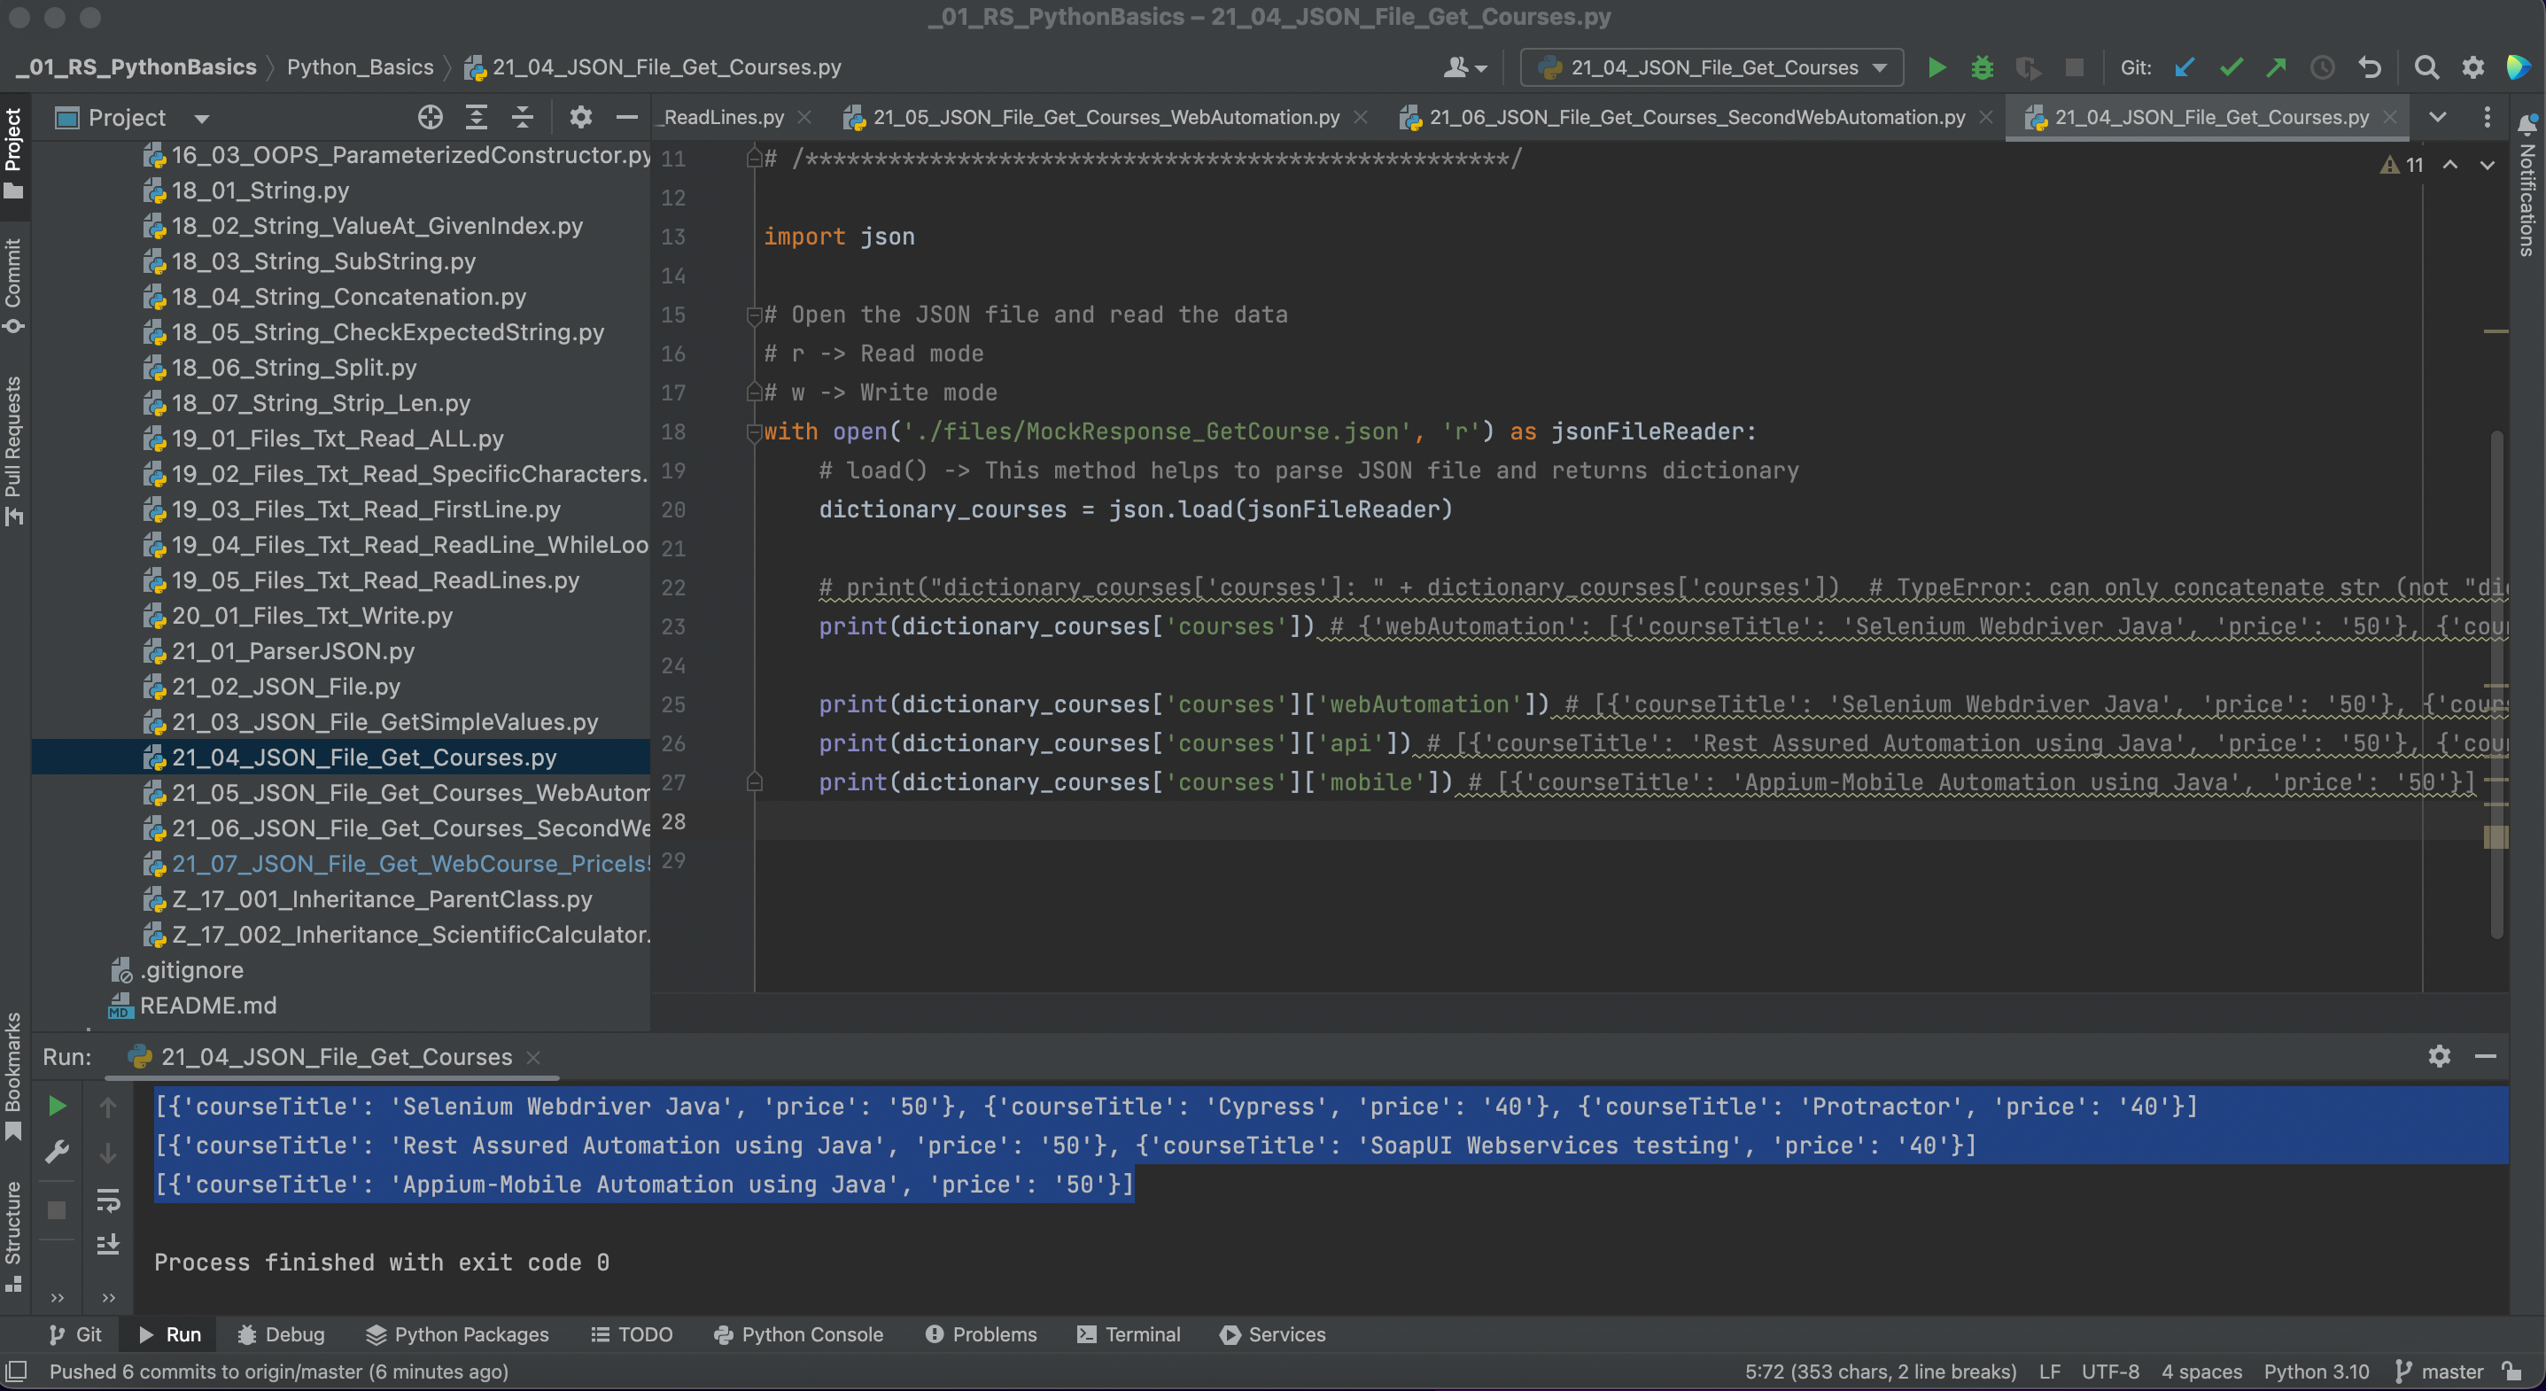The height and width of the screenshot is (1391, 2546).
Task: Open Search Everywhere magnifier icon
Action: 2426,67
